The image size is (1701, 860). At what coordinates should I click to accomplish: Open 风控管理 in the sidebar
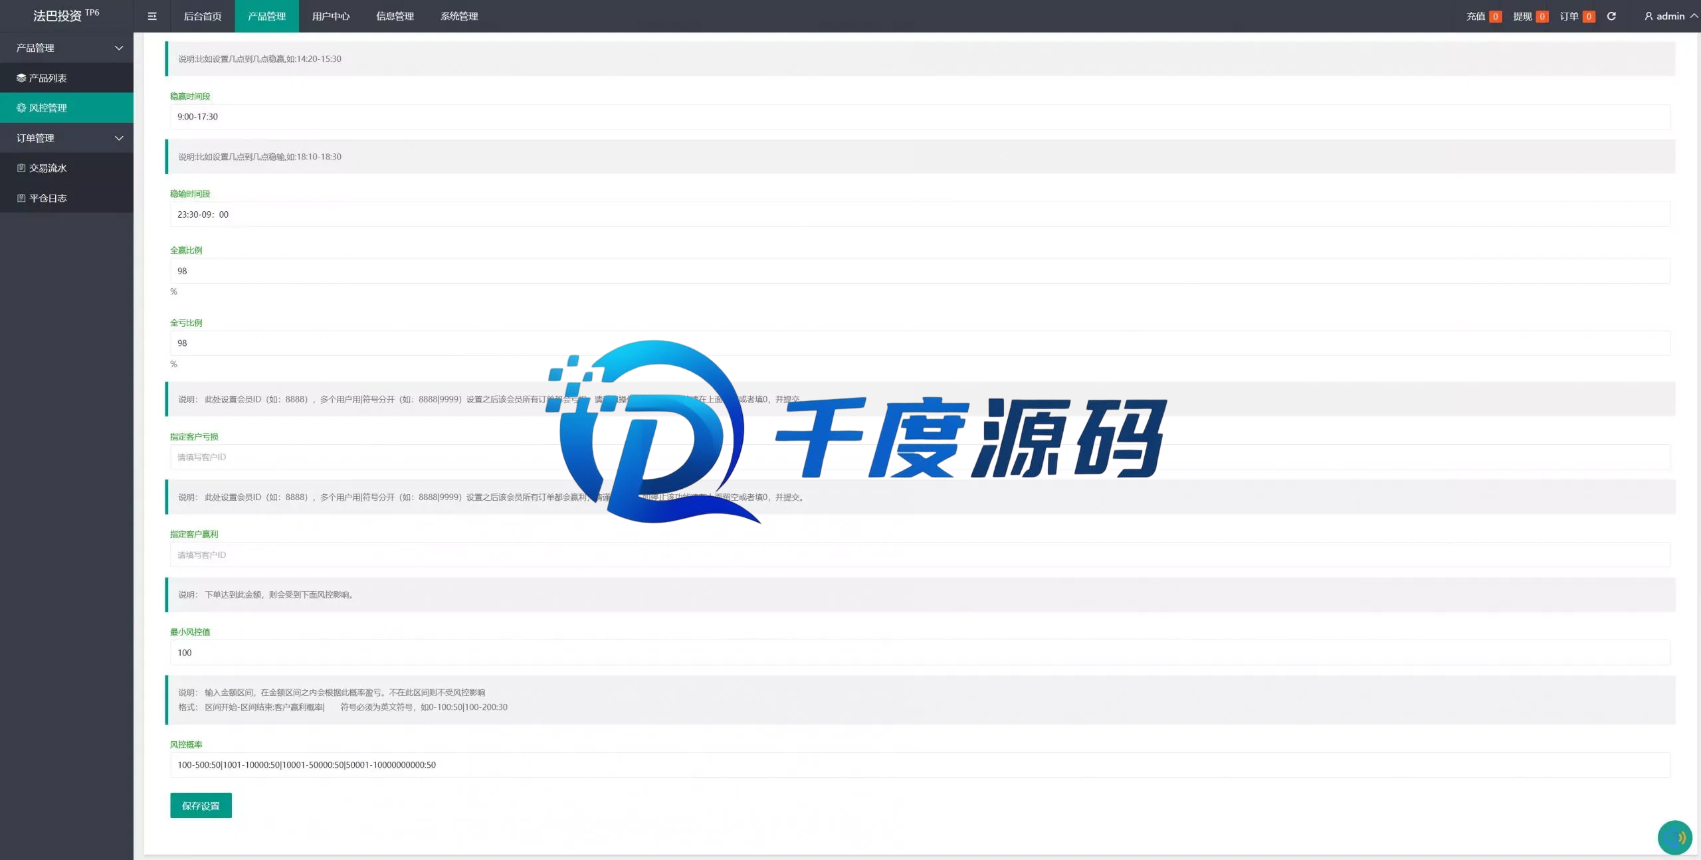click(66, 108)
